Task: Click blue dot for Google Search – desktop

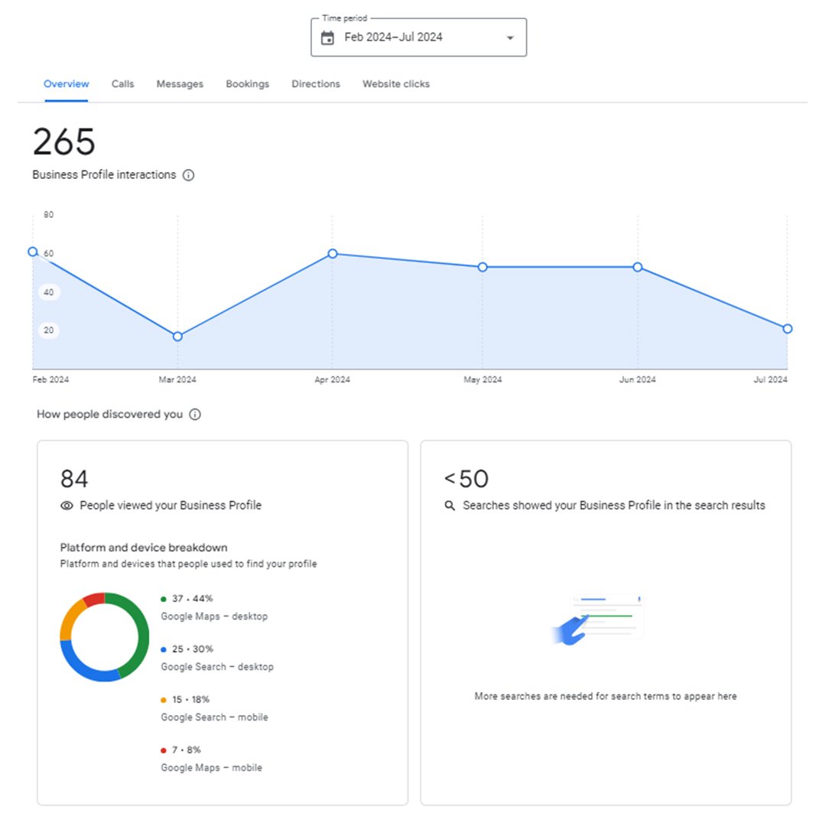Action: pos(164,649)
